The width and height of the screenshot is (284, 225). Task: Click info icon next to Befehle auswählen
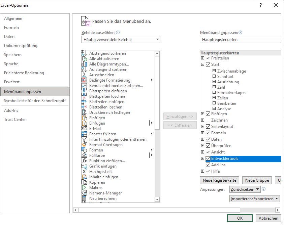[118, 33]
